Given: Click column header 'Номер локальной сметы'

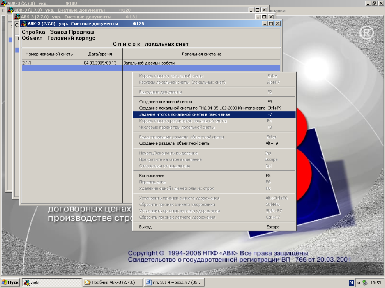Looking at the screenshot, I should point(50,54).
